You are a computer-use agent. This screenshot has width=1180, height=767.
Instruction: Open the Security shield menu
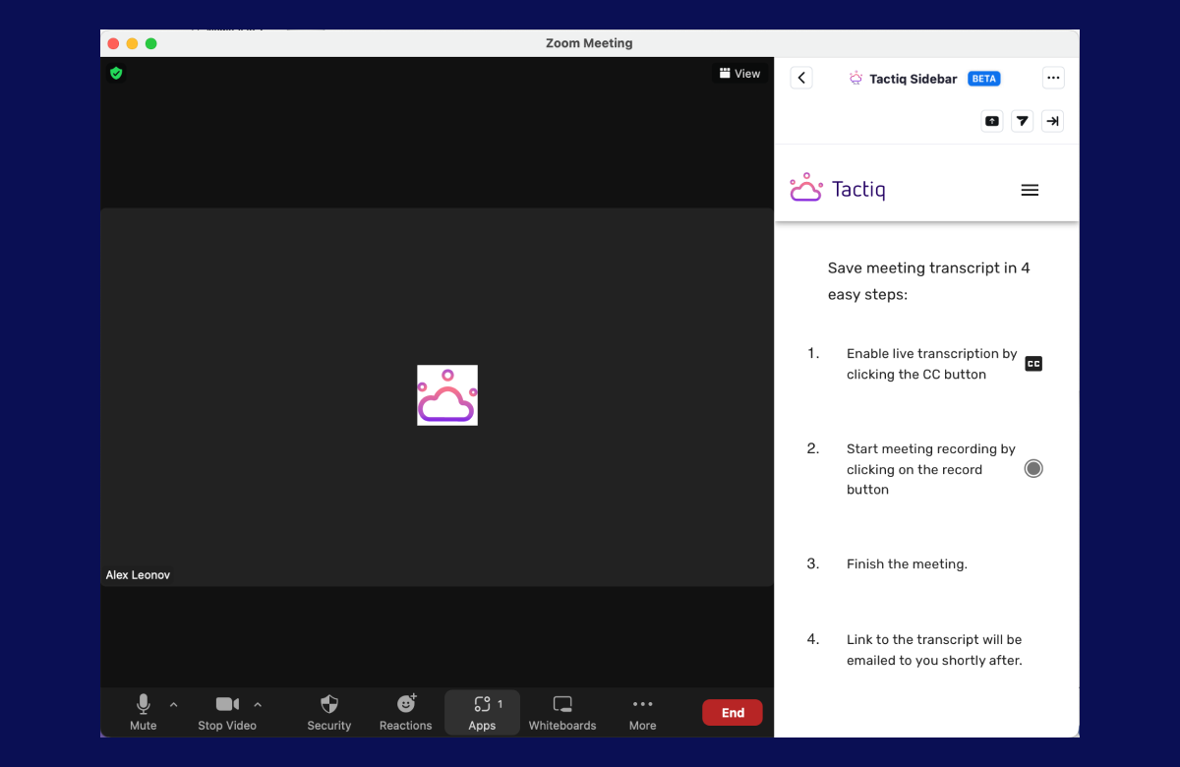[x=329, y=712]
